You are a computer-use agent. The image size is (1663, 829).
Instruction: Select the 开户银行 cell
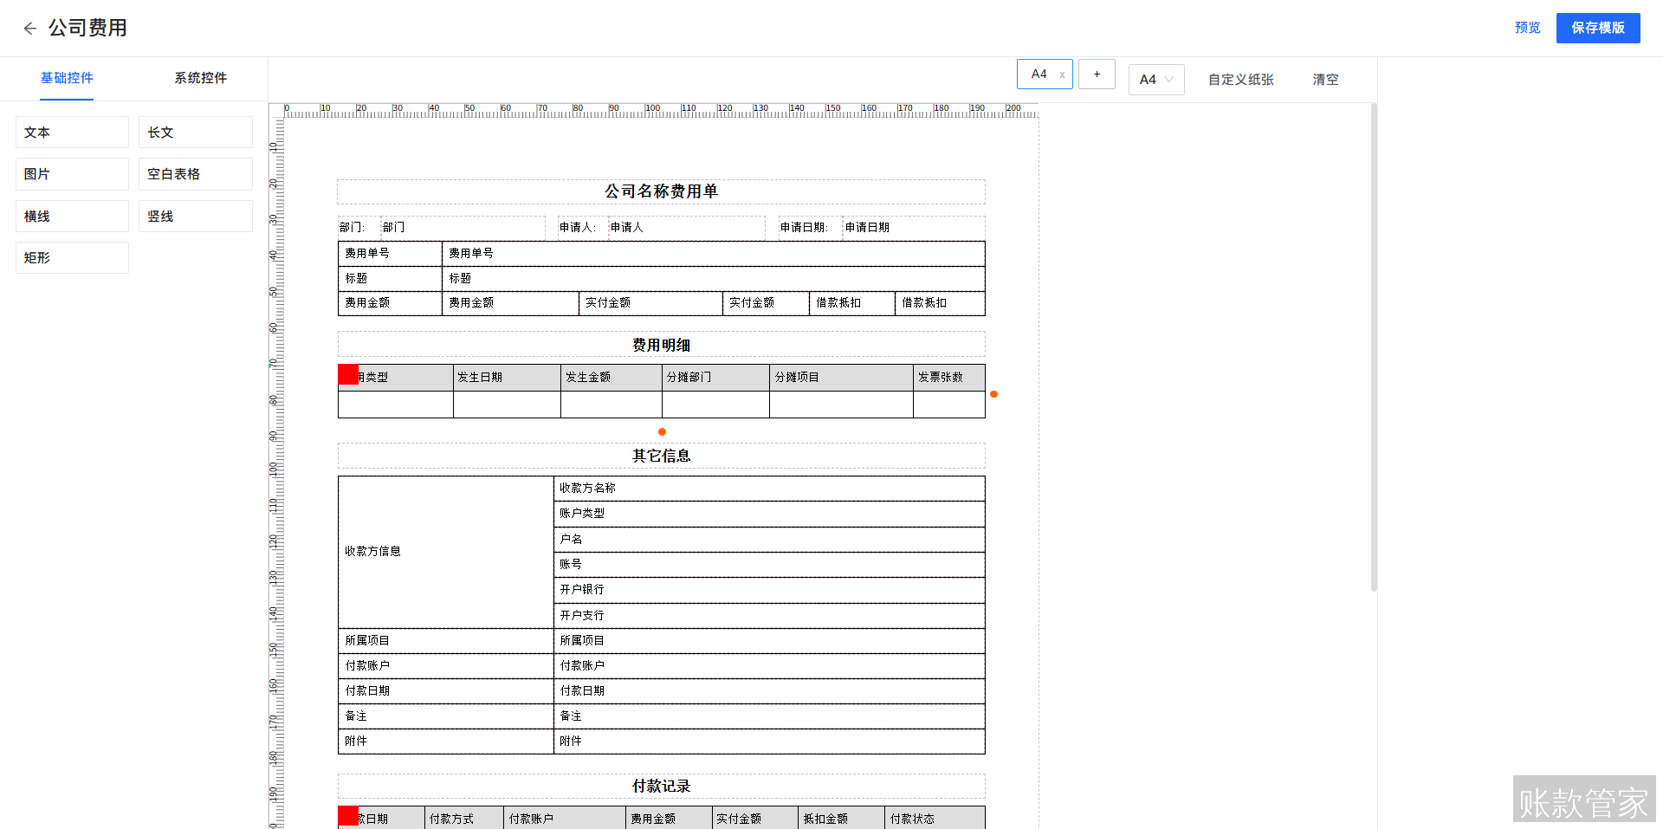click(769, 590)
